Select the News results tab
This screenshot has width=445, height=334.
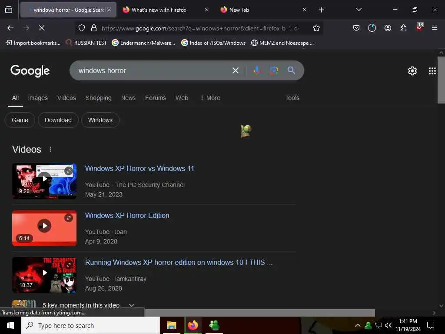click(128, 98)
